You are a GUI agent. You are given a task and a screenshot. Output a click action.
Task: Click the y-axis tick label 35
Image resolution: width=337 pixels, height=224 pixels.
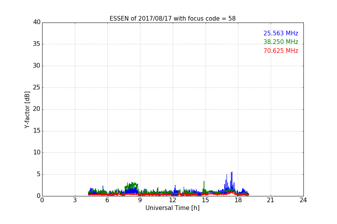tap(37, 44)
